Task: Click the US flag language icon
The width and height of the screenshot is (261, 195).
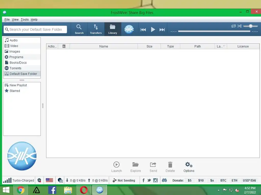Action: tap(49, 180)
